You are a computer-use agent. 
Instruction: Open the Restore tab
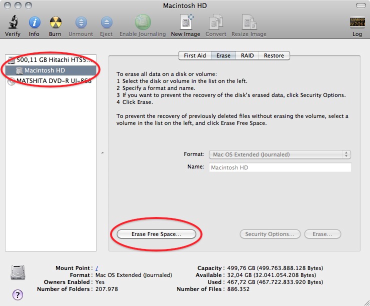273,55
